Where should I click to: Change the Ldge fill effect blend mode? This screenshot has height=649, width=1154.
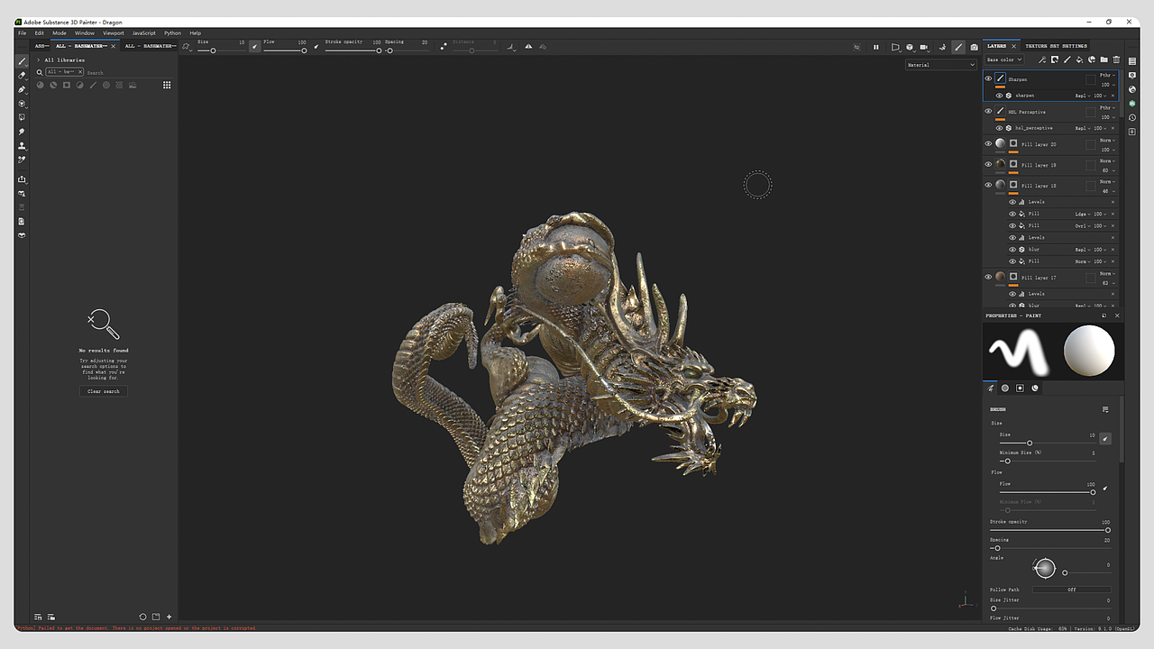1082,215
